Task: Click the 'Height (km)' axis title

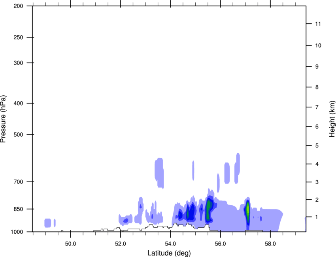Action: (332, 119)
